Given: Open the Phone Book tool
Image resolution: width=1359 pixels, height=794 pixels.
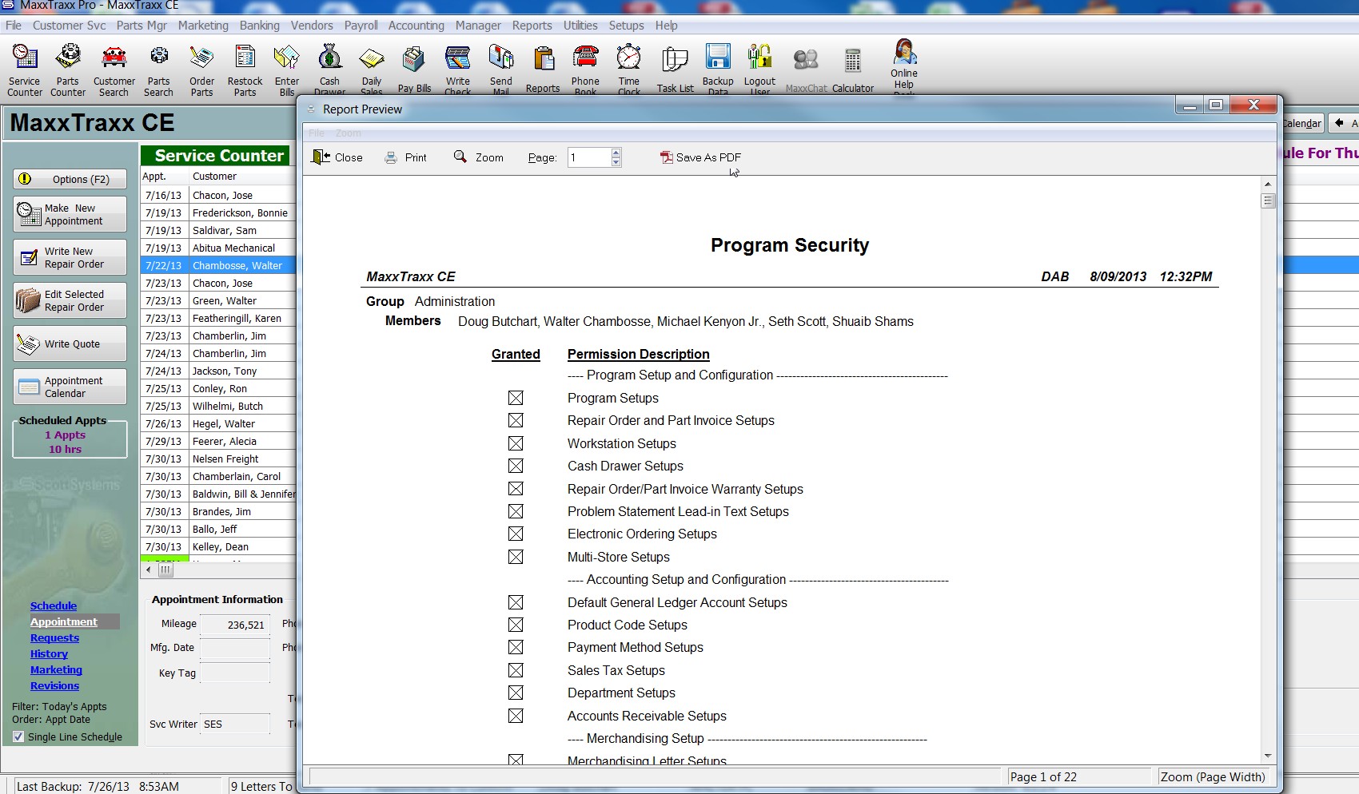Looking at the screenshot, I should [x=585, y=69].
